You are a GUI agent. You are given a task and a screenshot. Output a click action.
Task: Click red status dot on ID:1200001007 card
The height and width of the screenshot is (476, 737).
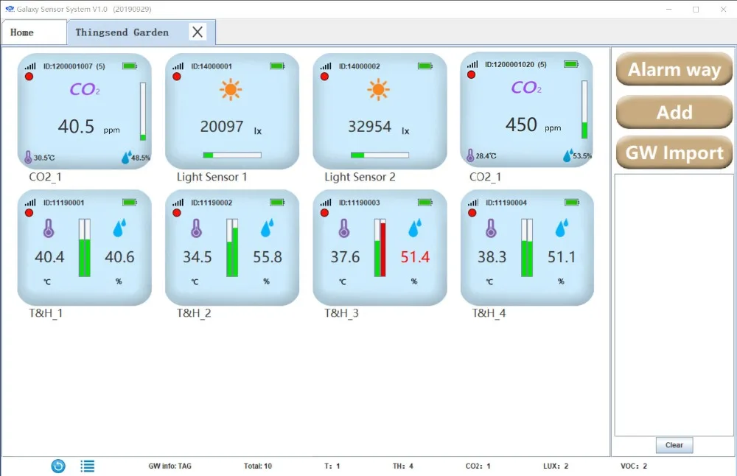point(29,77)
